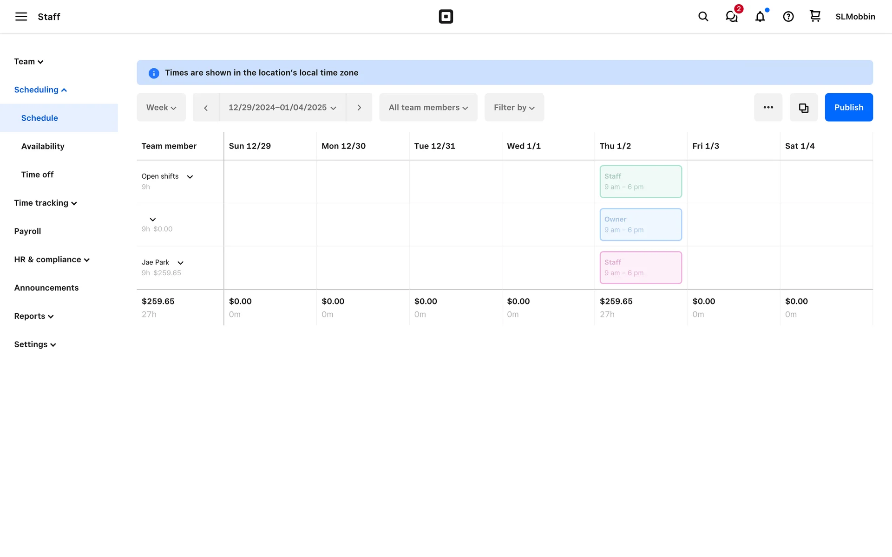The width and height of the screenshot is (892, 557).
Task: Open the Week view dropdown
Action: click(x=161, y=108)
